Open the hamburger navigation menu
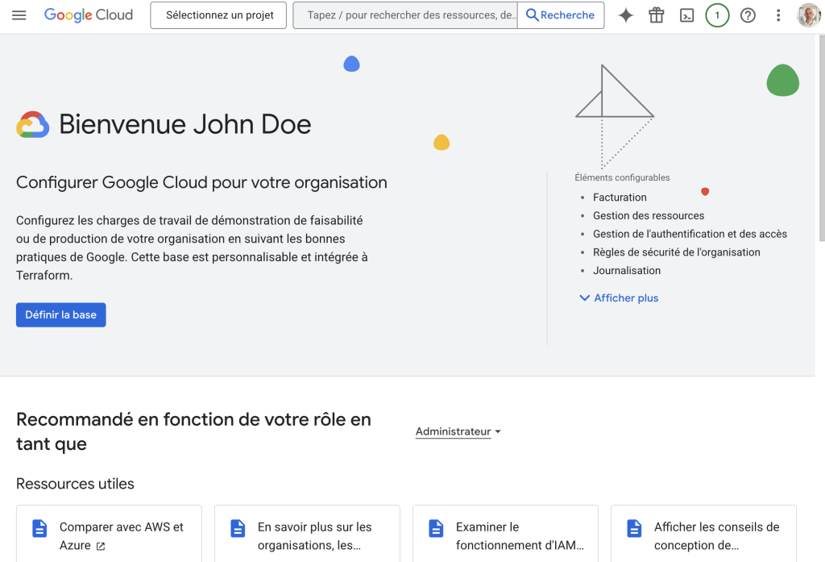This screenshot has height=562, width=825. coord(19,15)
